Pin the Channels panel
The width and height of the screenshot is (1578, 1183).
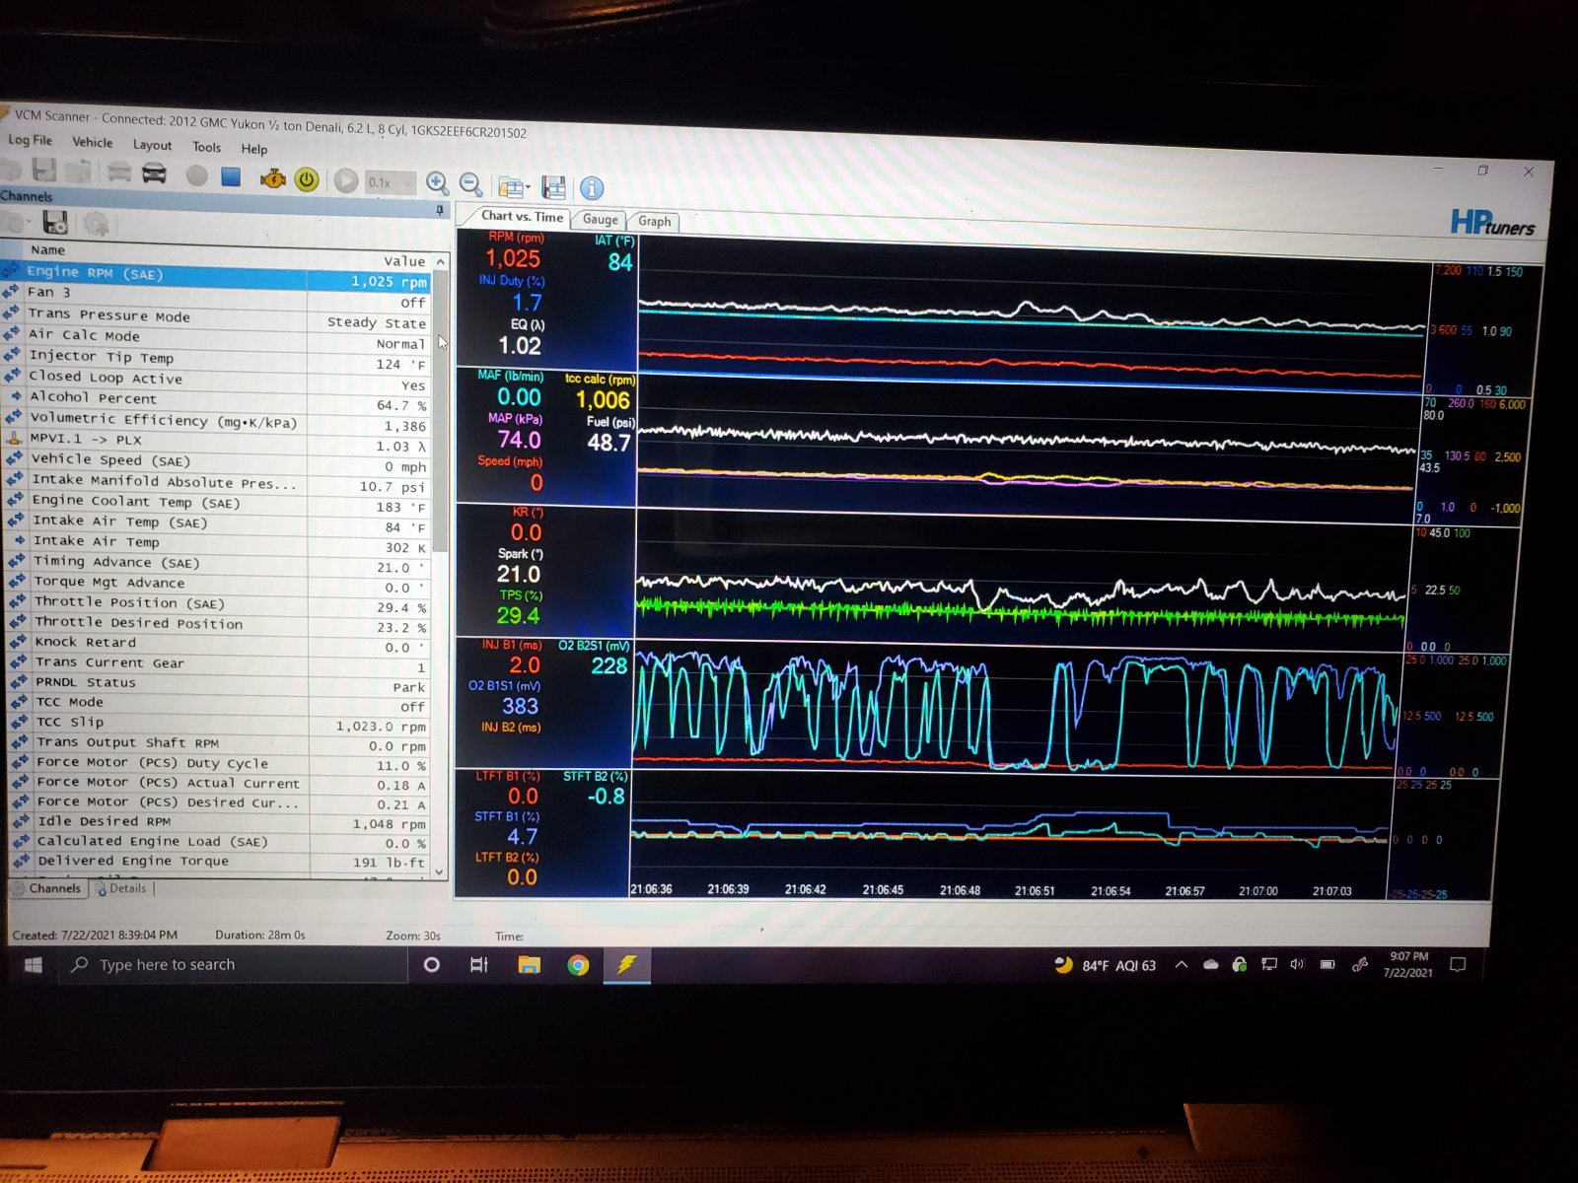click(x=440, y=210)
